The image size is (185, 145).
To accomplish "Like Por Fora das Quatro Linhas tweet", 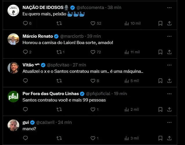I will click(93, 109).
